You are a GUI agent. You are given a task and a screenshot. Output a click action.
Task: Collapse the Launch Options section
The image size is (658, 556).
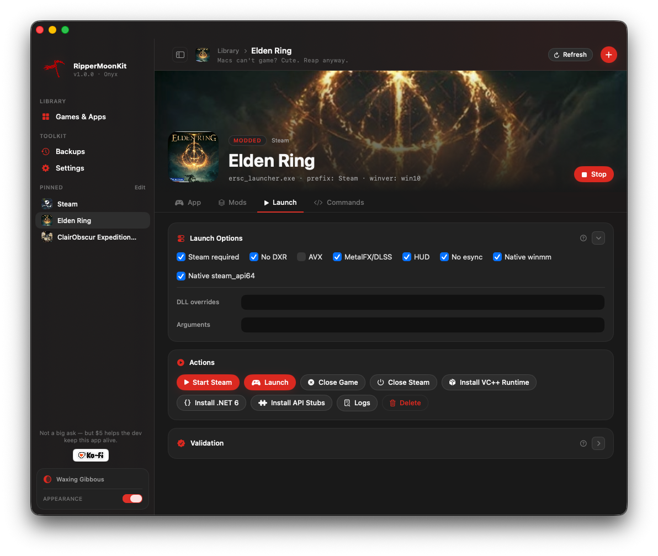[598, 239]
